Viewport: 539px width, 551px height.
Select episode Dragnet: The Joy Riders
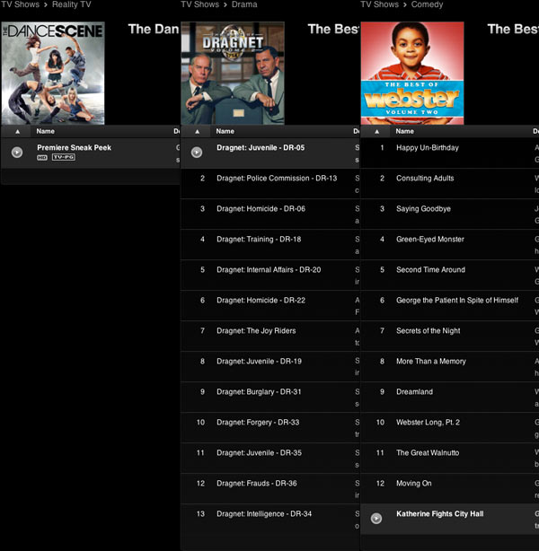pos(256,331)
